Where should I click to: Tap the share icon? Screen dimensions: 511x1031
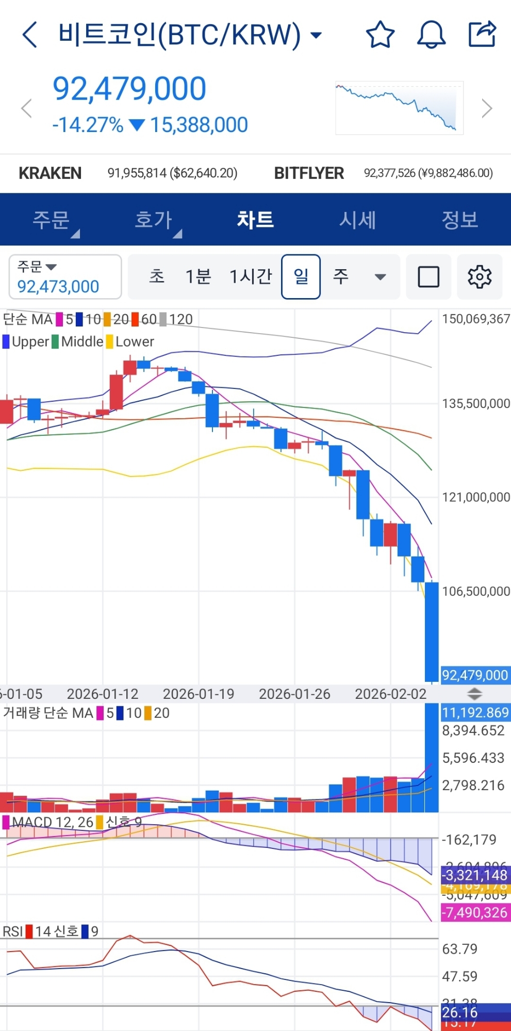(x=482, y=35)
